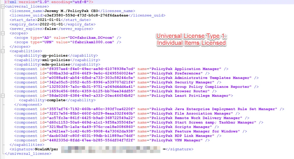
Task: Collapse the universal_license root fold marker
Action: pos(2,6)
